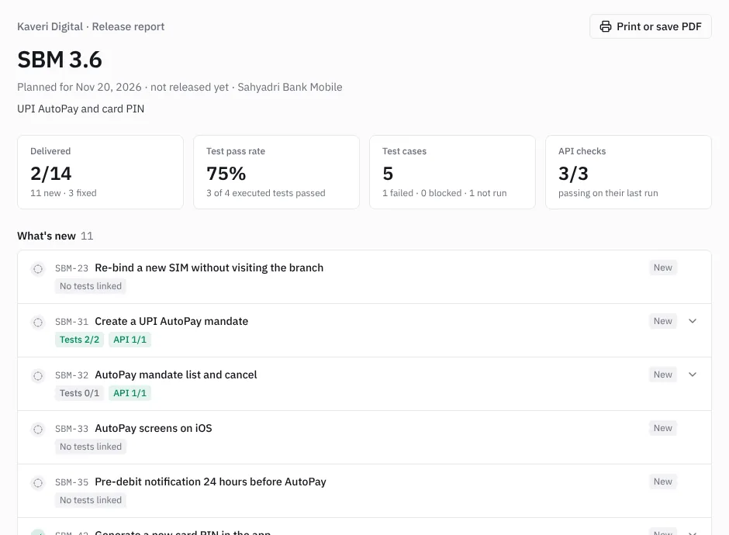Expand the SBM-32 row chevron
The width and height of the screenshot is (729, 535).
pyautogui.click(x=693, y=374)
